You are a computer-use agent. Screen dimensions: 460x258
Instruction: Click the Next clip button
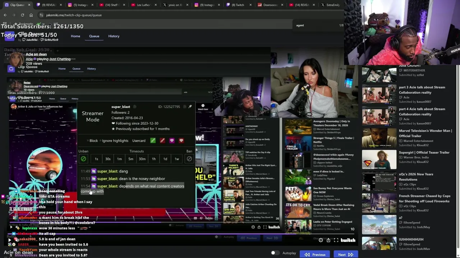pos(345,254)
